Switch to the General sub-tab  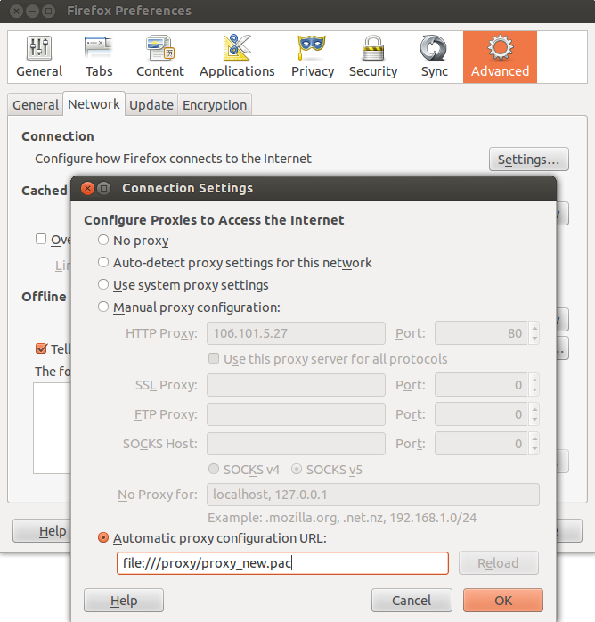click(x=36, y=105)
